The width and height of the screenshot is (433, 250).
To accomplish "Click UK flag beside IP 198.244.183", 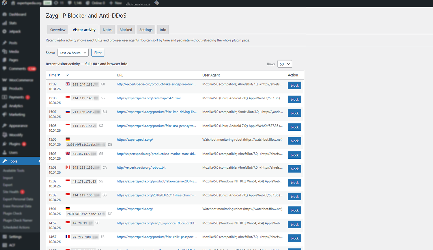I will point(68,84).
